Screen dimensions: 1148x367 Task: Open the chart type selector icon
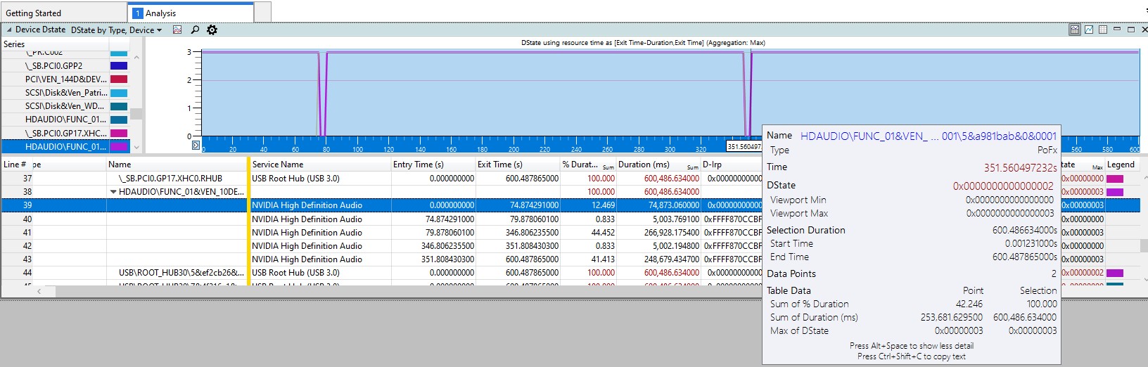click(177, 30)
